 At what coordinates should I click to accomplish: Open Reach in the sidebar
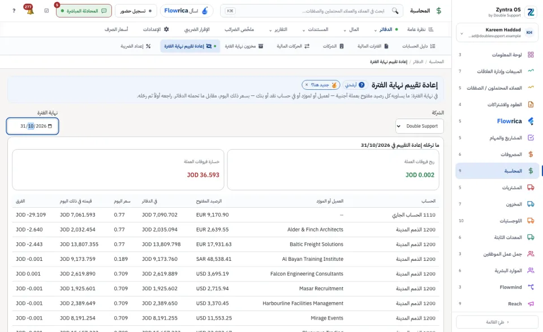point(497,304)
